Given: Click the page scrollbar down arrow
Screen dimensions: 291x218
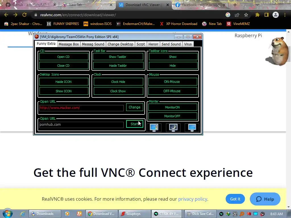Looking at the screenshot, I should click(x=288, y=207).
